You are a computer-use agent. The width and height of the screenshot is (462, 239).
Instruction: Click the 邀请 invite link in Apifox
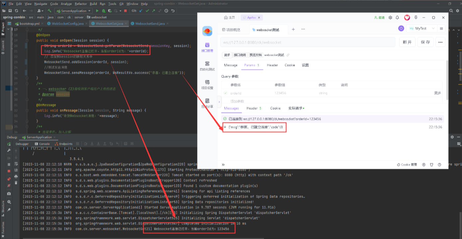379,18
